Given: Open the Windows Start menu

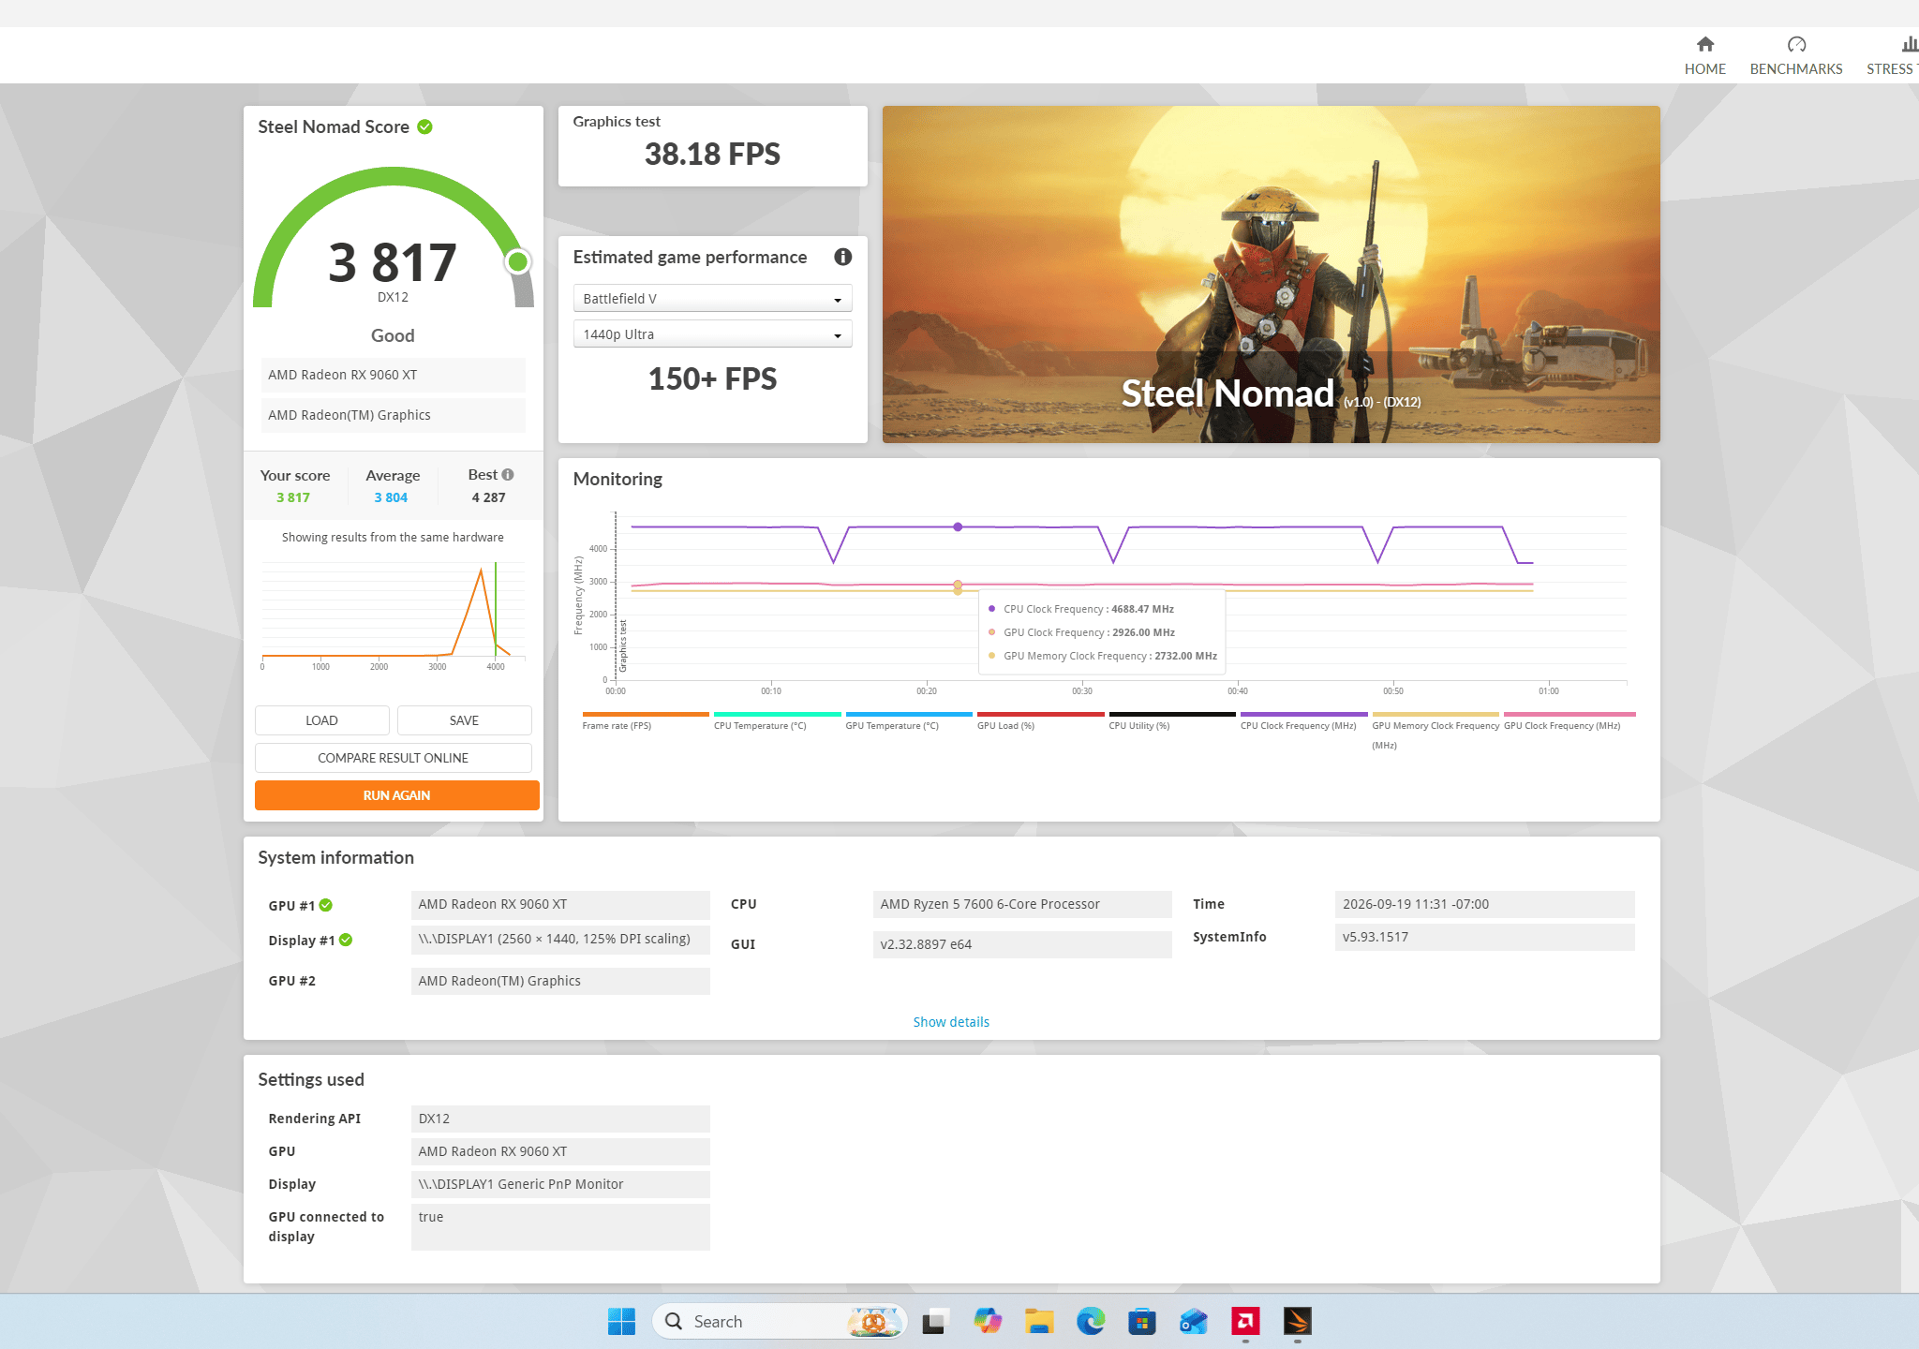Looking at the screenshot, I should click(x=621, y=1322).
